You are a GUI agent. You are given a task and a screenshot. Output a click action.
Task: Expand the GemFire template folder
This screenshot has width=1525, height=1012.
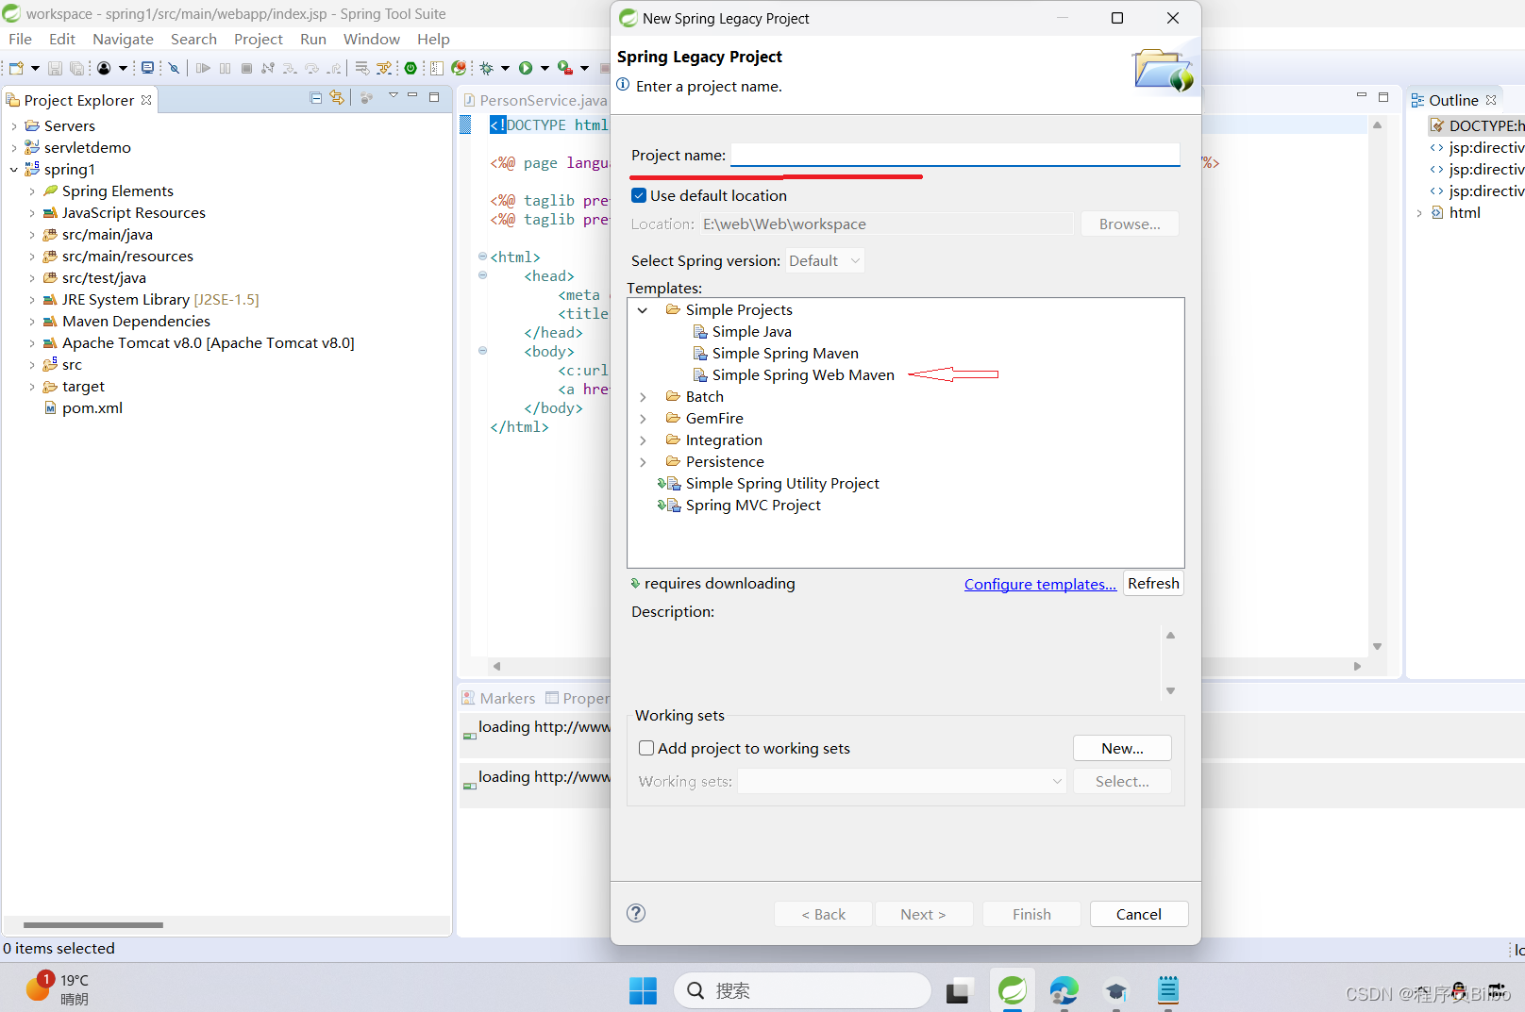[x=643, y=419]
